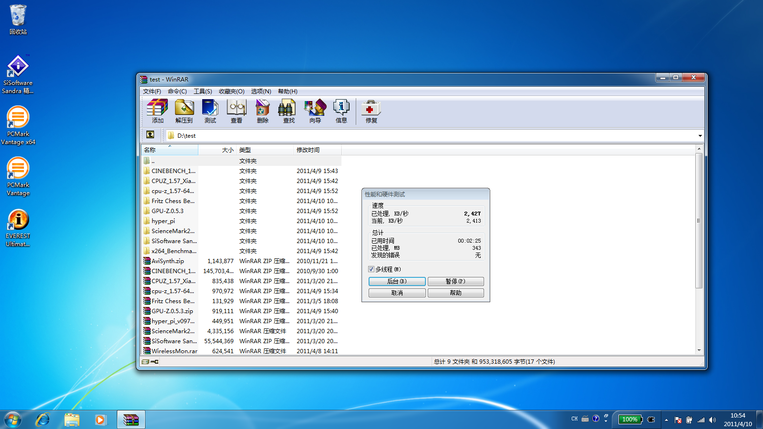763x429 pixels.
Task: Click the 删除 (Delete) toolbar icon
Action: [263, 111]
